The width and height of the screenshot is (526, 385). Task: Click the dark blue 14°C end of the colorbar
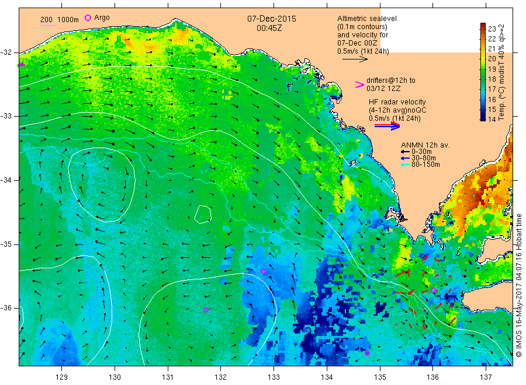483,118
